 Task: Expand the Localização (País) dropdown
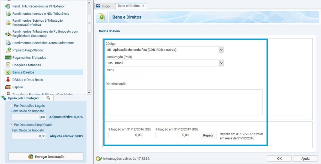click(221, 63)
